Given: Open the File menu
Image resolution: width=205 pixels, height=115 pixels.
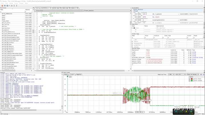Looking at the screenshot, I should 2,3.
